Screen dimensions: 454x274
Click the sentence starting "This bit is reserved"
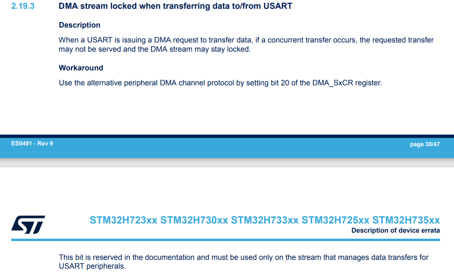[243, 257]
